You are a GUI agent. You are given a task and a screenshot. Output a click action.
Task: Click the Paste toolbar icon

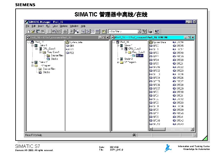click(59, 31)
